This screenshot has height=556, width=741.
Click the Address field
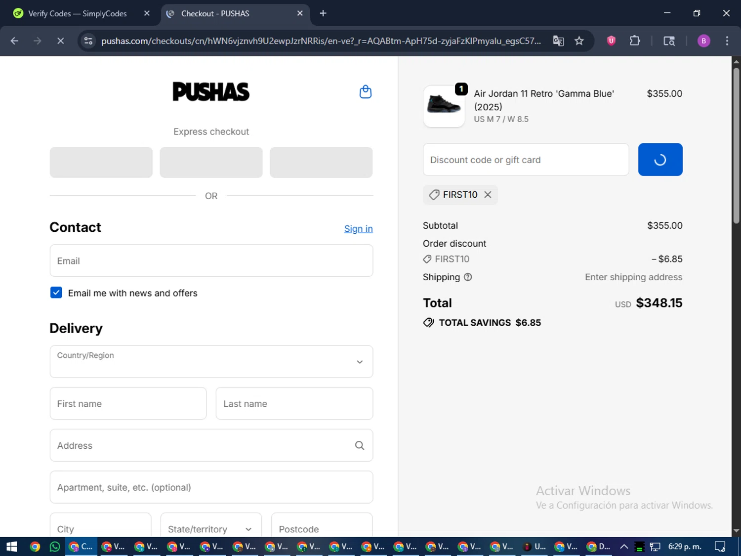(211, 445)
